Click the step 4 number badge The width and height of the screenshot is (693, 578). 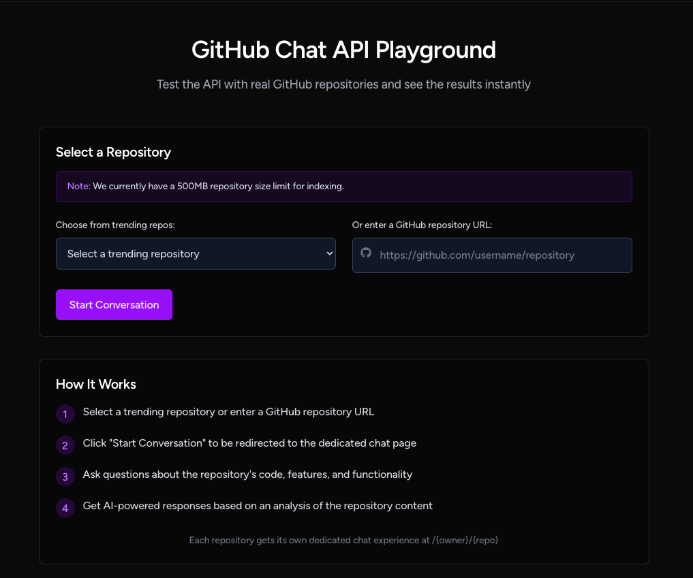coord(65,509)
